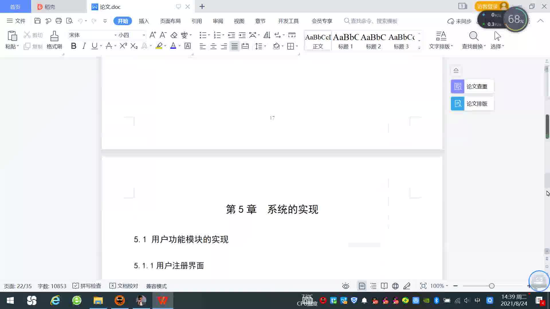Viewport: 550px width, 309px height.
Task: Click the zoom slider handle
Action: 492,286
